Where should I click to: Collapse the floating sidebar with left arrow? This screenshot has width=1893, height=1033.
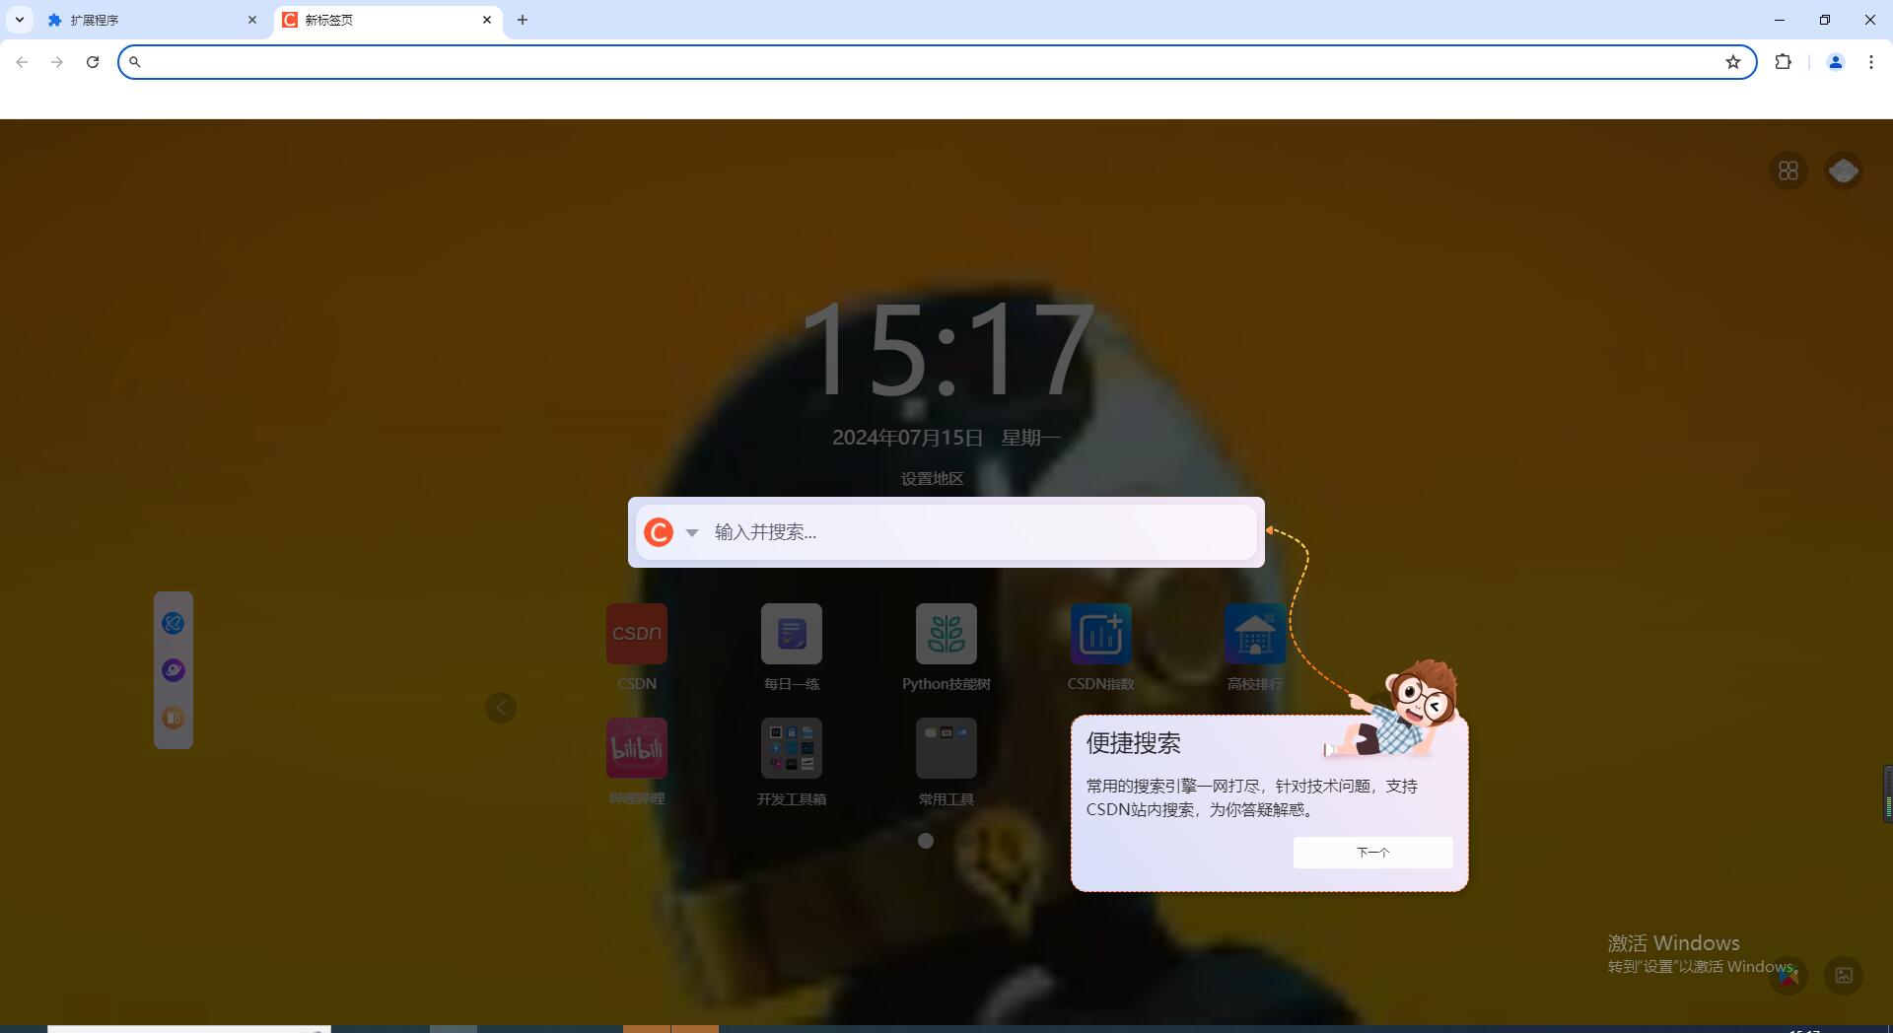click(x=500, y=707)
